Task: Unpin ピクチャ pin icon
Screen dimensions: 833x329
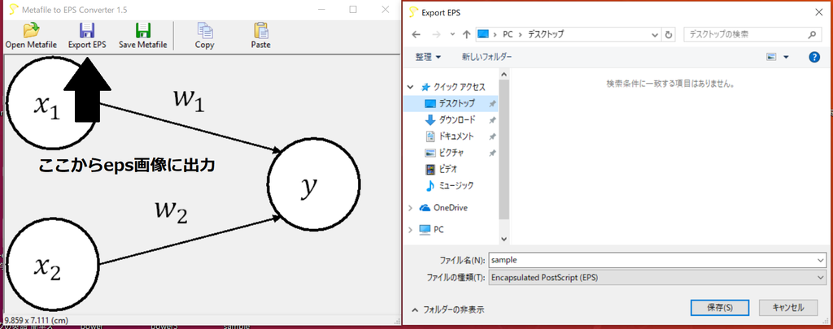Action: coord(492,153)
